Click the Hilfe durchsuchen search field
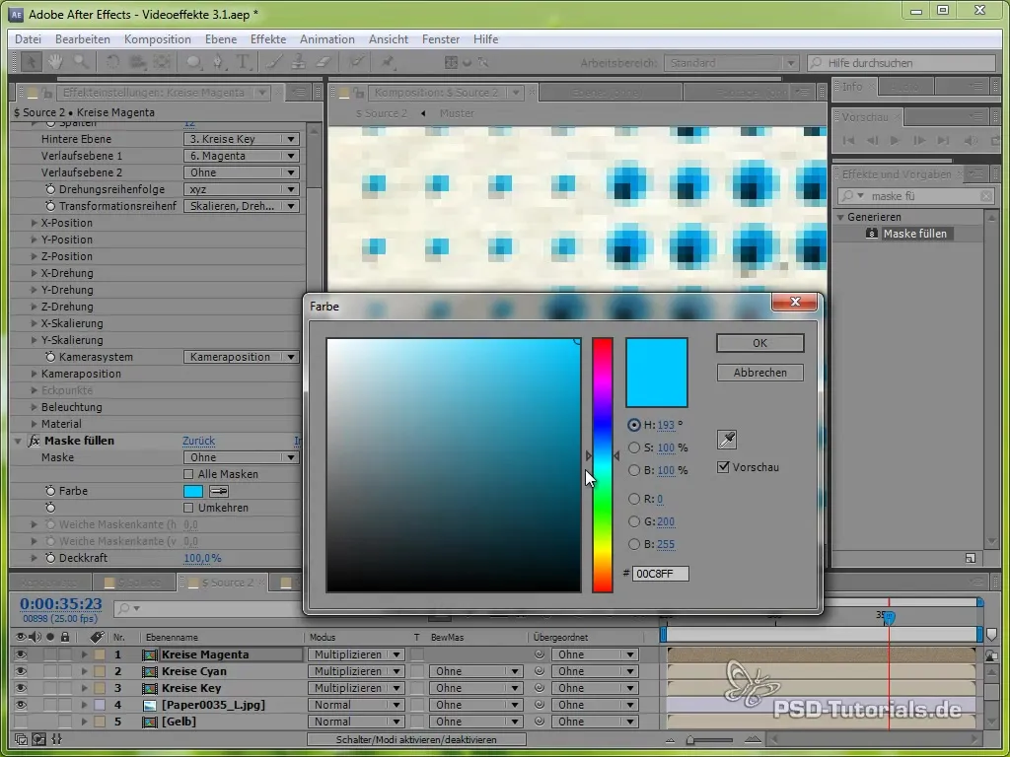1010x757 pixels. (x=902, y=63)
